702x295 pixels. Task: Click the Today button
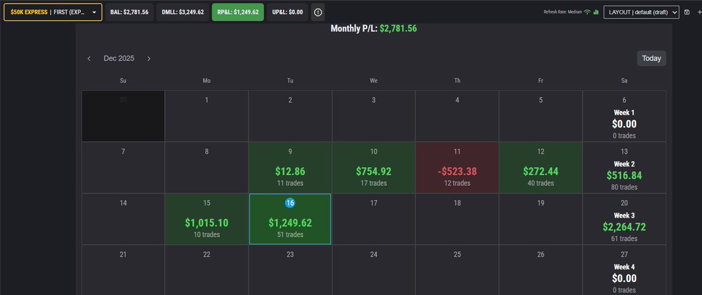click(x=651, y=58)
